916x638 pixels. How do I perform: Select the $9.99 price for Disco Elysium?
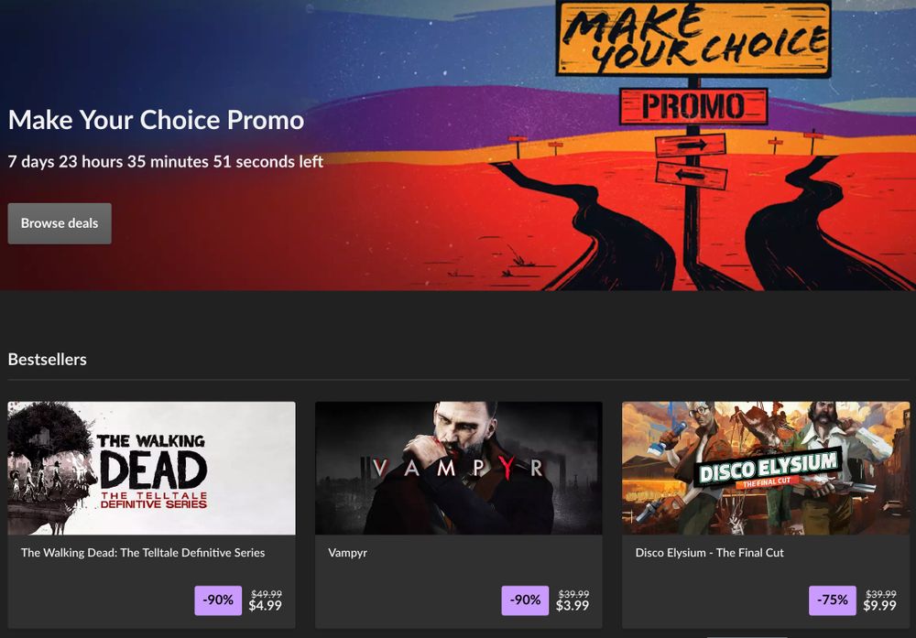(879, 606)
